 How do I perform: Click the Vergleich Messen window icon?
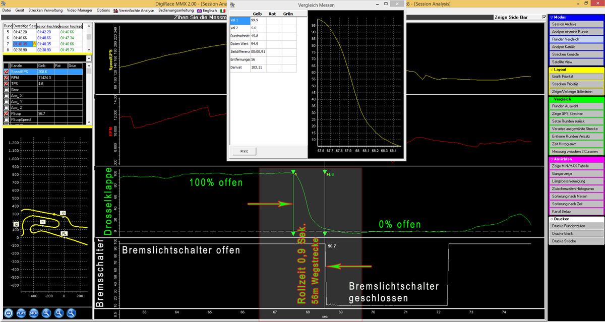pos(232,4)
